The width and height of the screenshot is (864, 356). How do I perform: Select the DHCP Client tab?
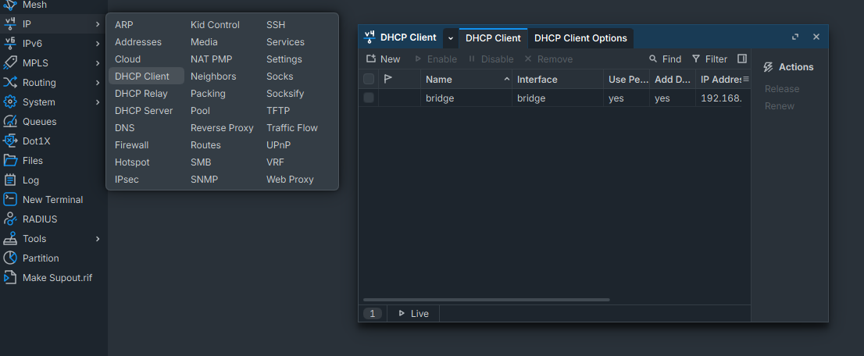(493, 38)
